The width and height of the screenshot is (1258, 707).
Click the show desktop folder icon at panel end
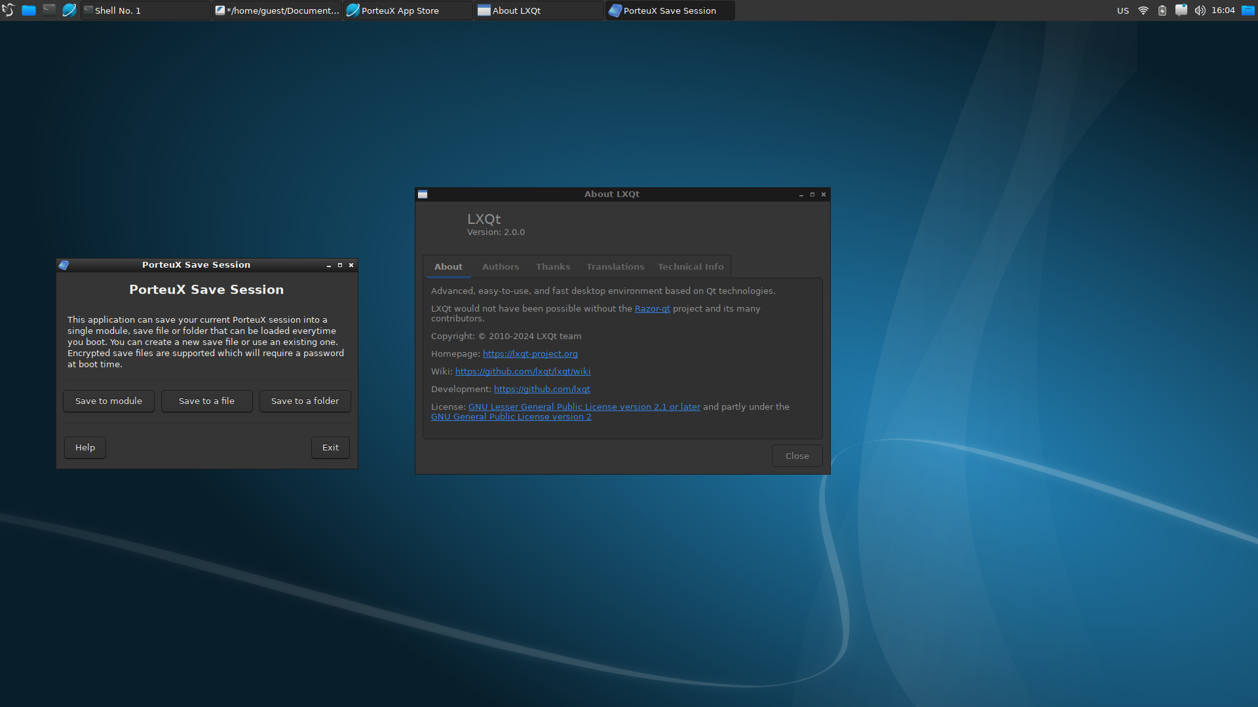(1248, 10)
